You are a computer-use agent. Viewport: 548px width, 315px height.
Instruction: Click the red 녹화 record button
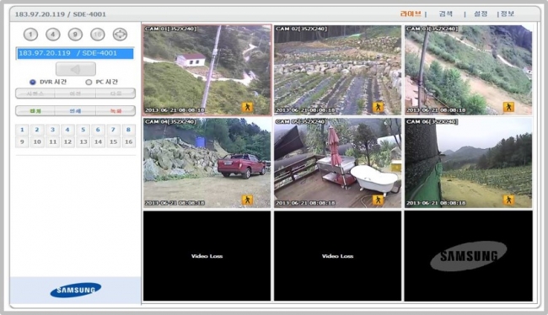pos(116,110)
